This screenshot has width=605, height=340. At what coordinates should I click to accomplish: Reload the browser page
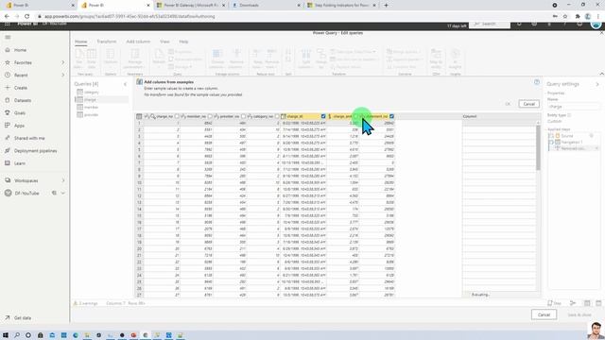point(27,17)
